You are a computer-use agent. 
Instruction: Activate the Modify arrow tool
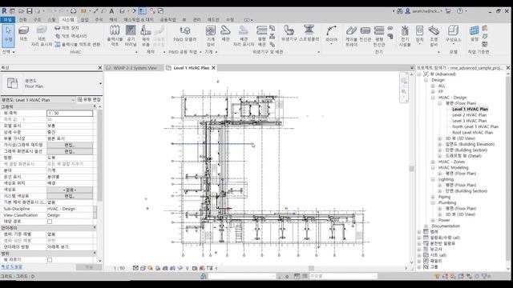tap(8, 36)
